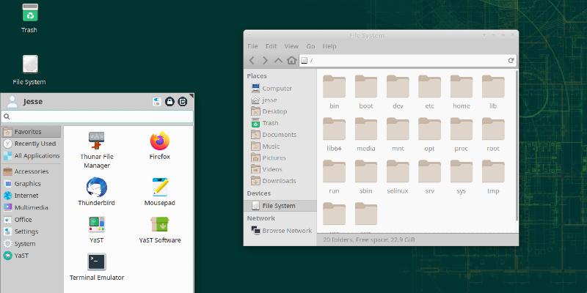587x293 pixels.
Task: Open the Go menu
Action: [310, 46]
